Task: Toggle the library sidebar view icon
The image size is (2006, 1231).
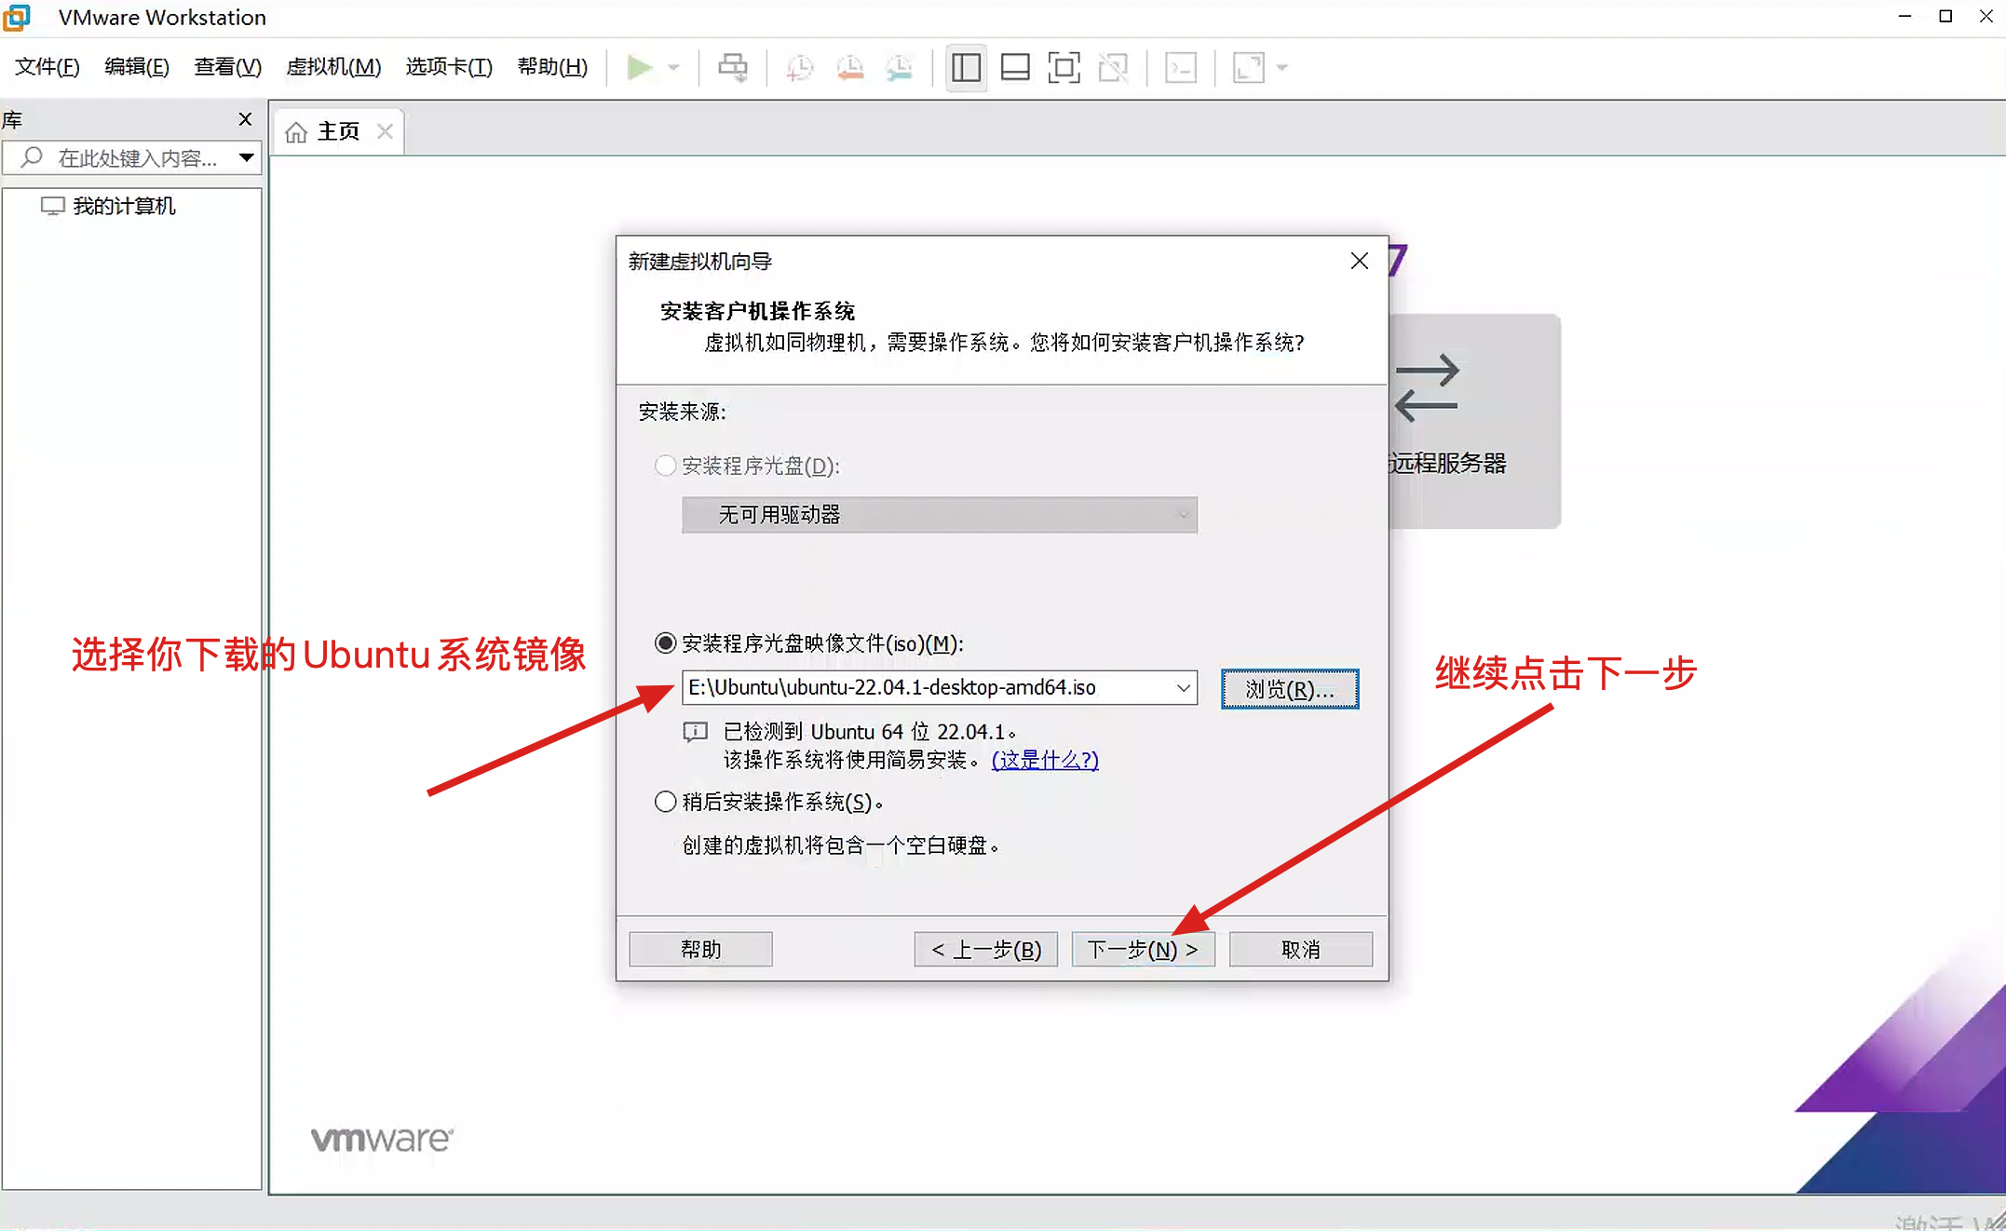Action: 966,67
